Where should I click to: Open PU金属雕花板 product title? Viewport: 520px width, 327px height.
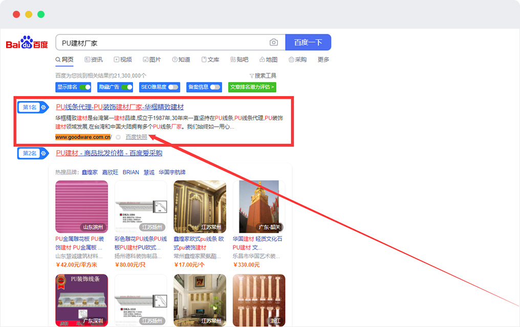[80, 243]
